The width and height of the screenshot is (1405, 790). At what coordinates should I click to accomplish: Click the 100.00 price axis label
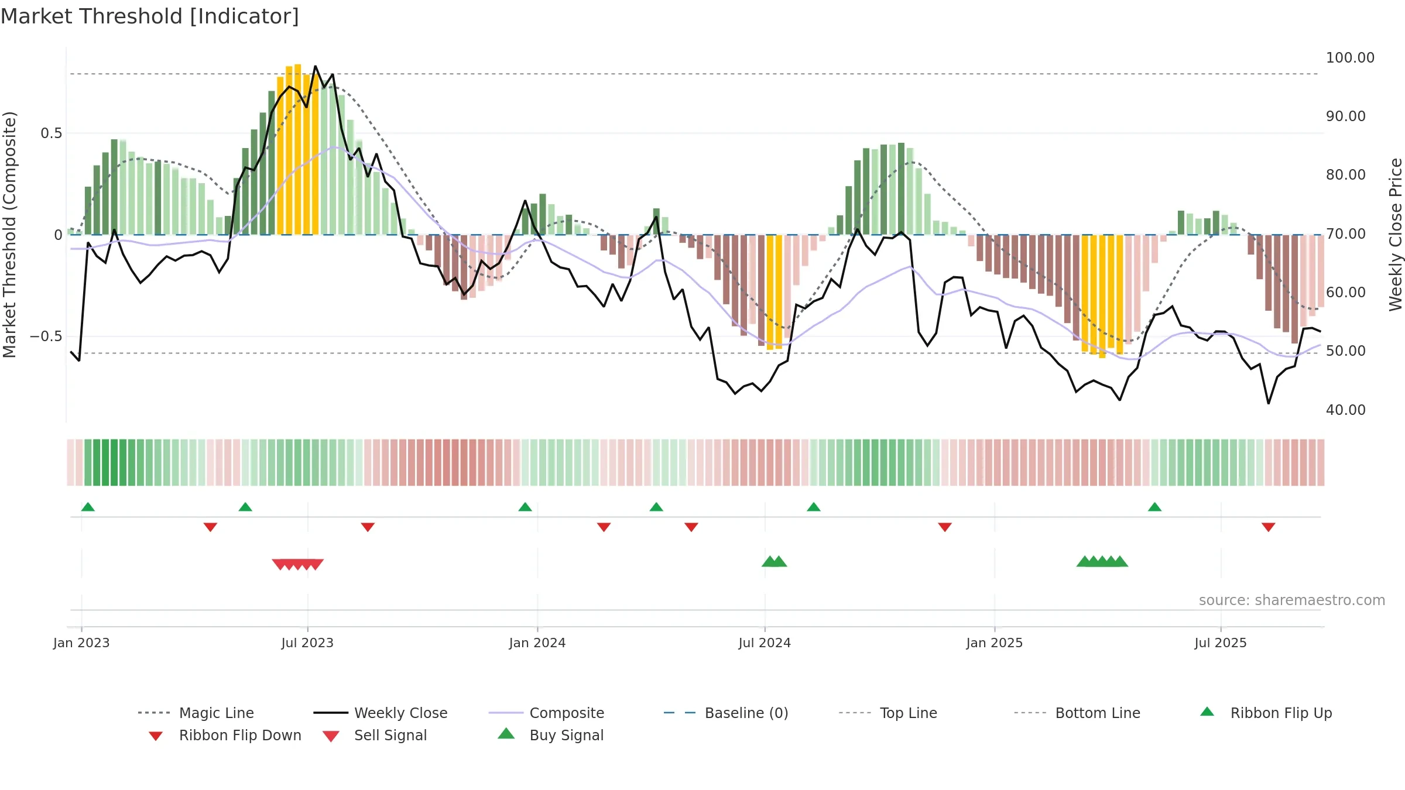[x=1350, y=57]
